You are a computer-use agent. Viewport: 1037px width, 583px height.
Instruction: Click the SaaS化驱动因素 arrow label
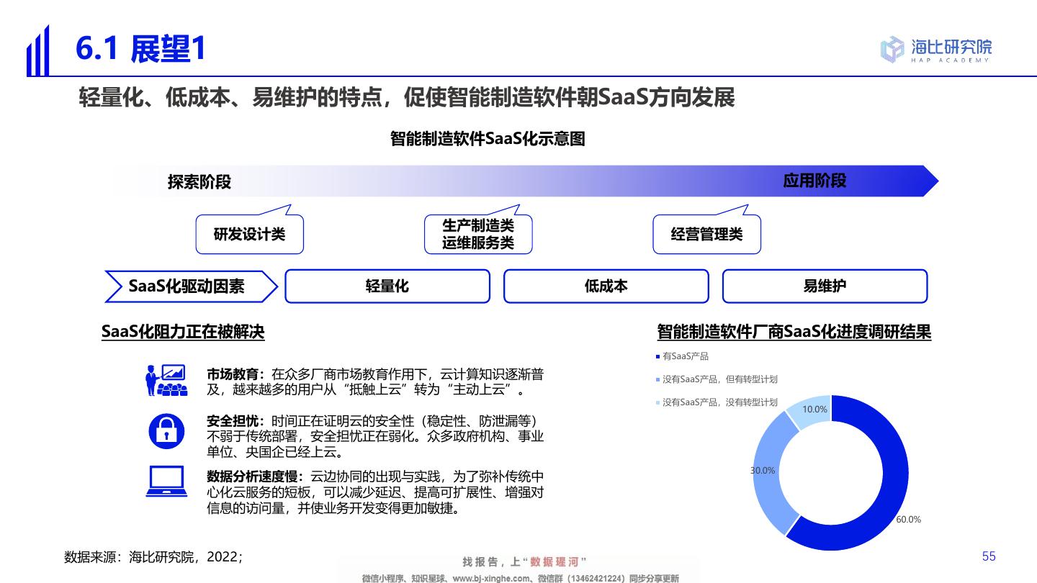[x=187, y=286]
